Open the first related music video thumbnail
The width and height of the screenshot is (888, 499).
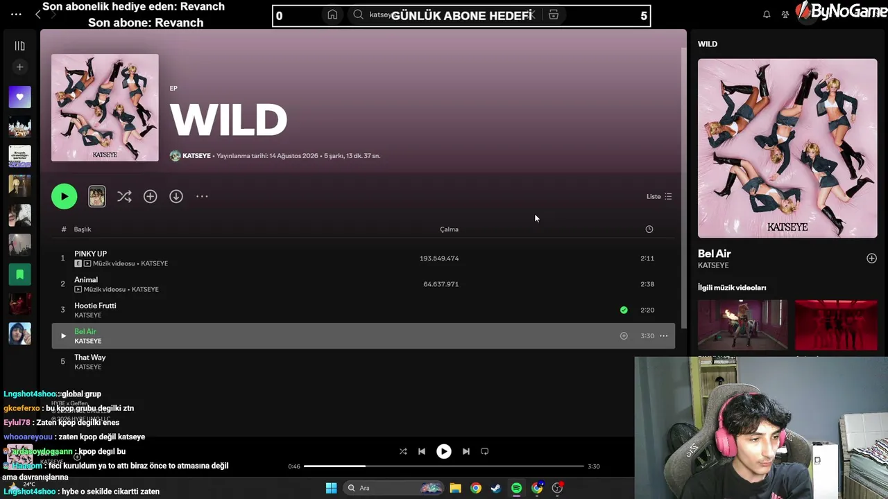pyautogui.click(x=742, y=325)
